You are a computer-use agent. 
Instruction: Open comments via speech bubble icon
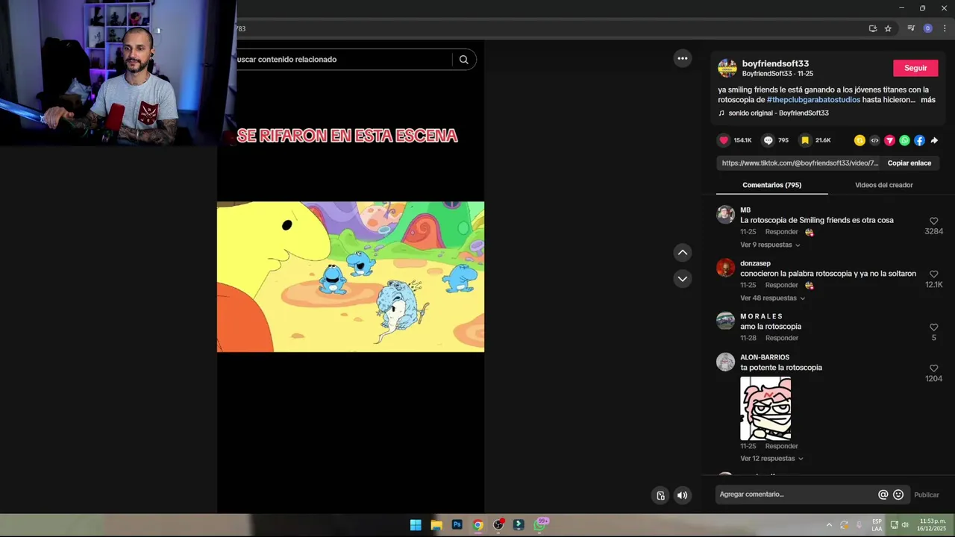click(x=768, y=140)
